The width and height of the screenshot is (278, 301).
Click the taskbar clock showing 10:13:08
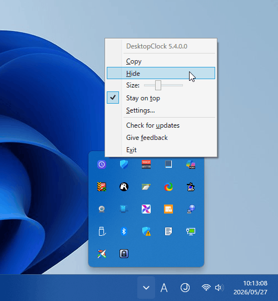255,283
